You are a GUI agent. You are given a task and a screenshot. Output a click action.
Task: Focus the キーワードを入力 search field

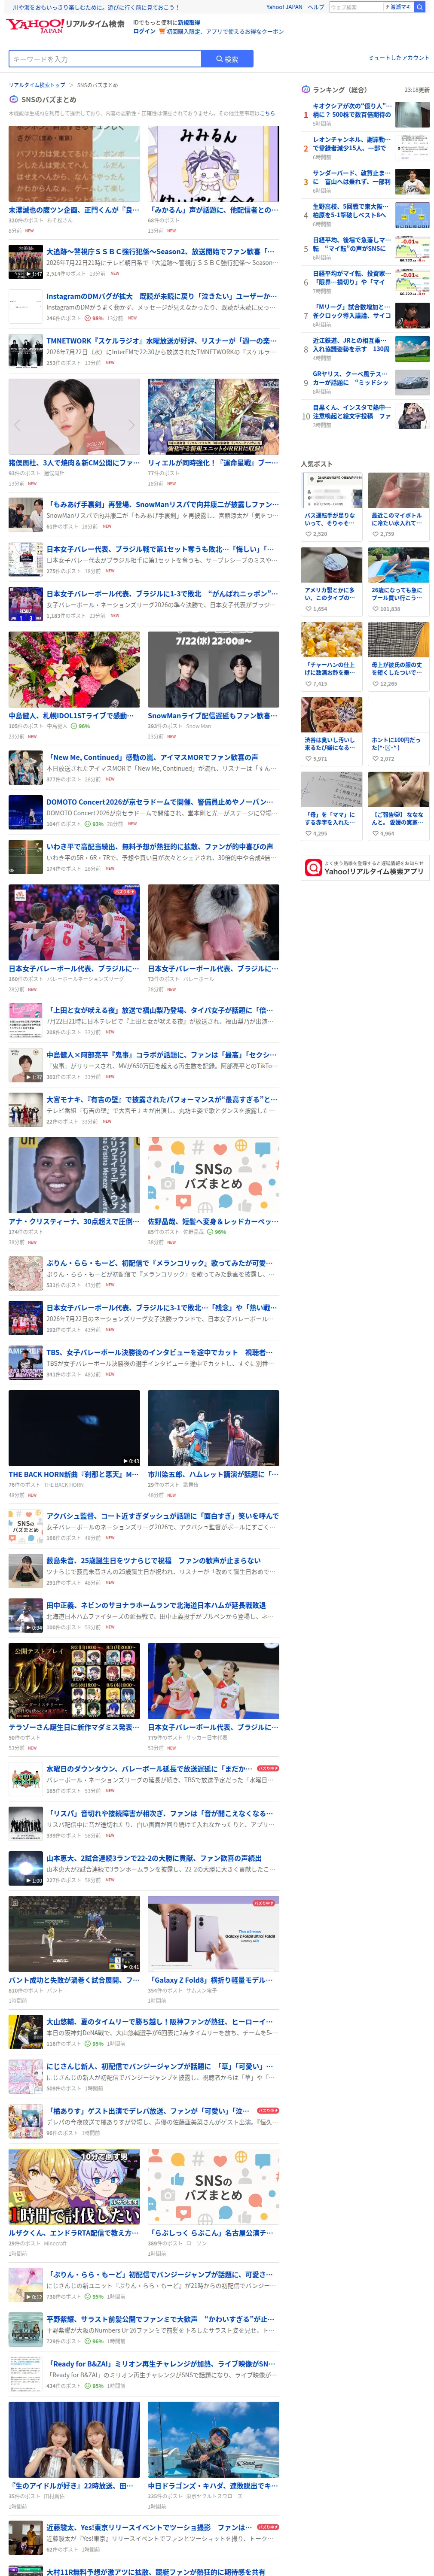(105, 59)
